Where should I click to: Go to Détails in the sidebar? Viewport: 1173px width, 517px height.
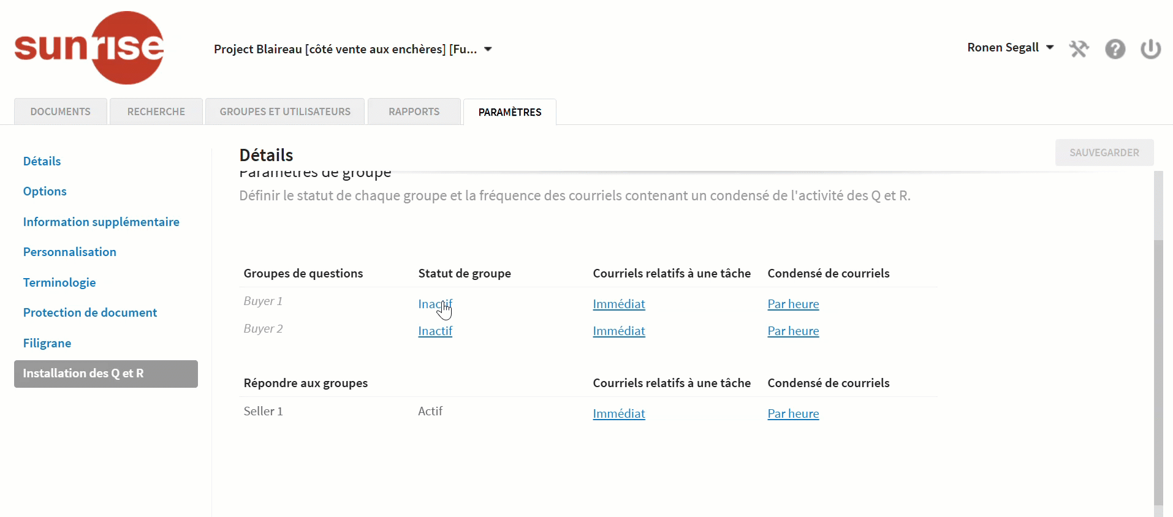coord(42,161)
